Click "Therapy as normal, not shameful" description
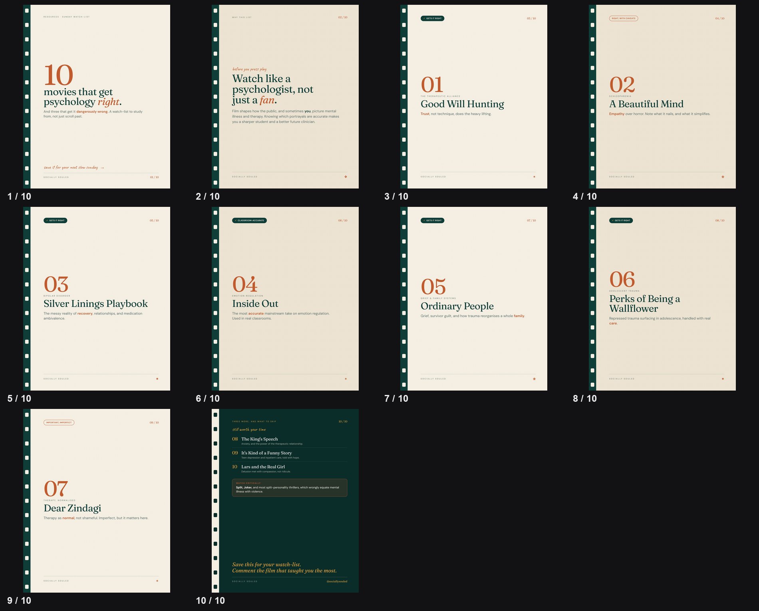Screen dimensions: 759x611 pos(96,518)
